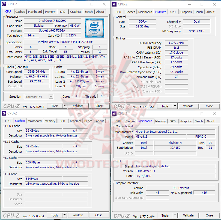The image size is (221, 220).
Task: Switch to Caches tab in CPU window
Action: click(x=20, y=12)
